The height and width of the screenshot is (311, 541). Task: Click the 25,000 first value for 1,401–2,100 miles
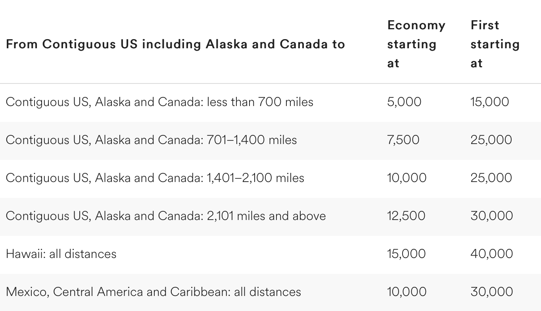click(491, 178)
